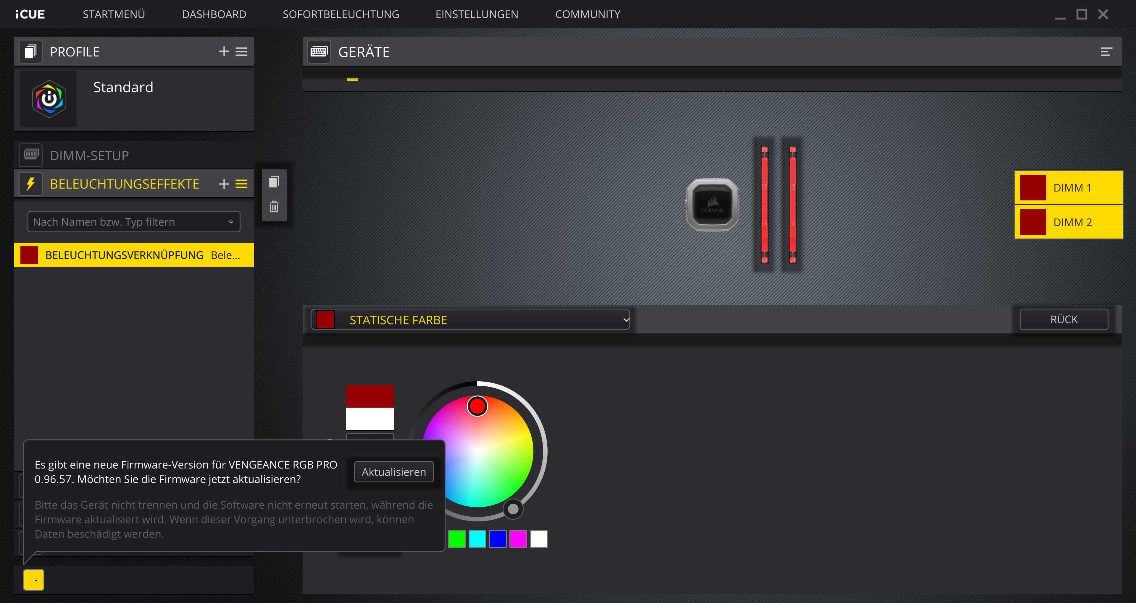Image resolution: width=1136 pixels, height=603 pixels.
Task: Click the red handle on color wheel
Action: (477, 406)
